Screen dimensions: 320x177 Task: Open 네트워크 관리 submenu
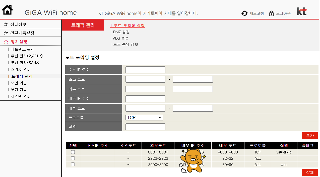tap(23, 49)
